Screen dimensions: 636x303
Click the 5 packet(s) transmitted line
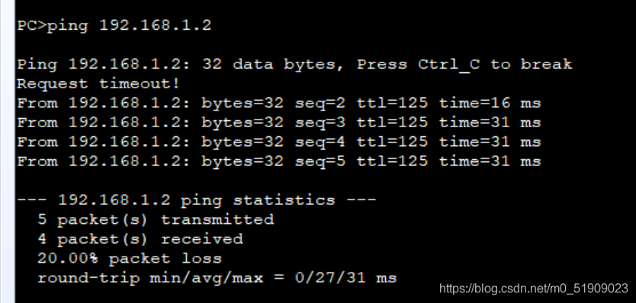click(x=156, y=219)
